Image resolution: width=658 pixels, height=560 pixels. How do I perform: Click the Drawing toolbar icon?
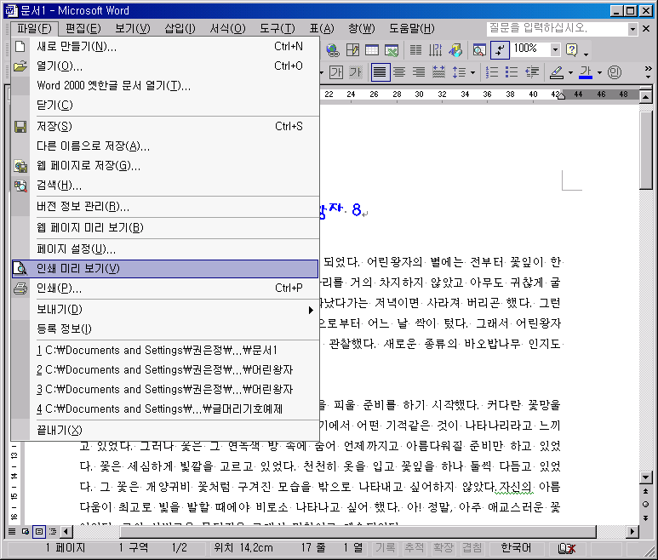[x=455, y=50]
